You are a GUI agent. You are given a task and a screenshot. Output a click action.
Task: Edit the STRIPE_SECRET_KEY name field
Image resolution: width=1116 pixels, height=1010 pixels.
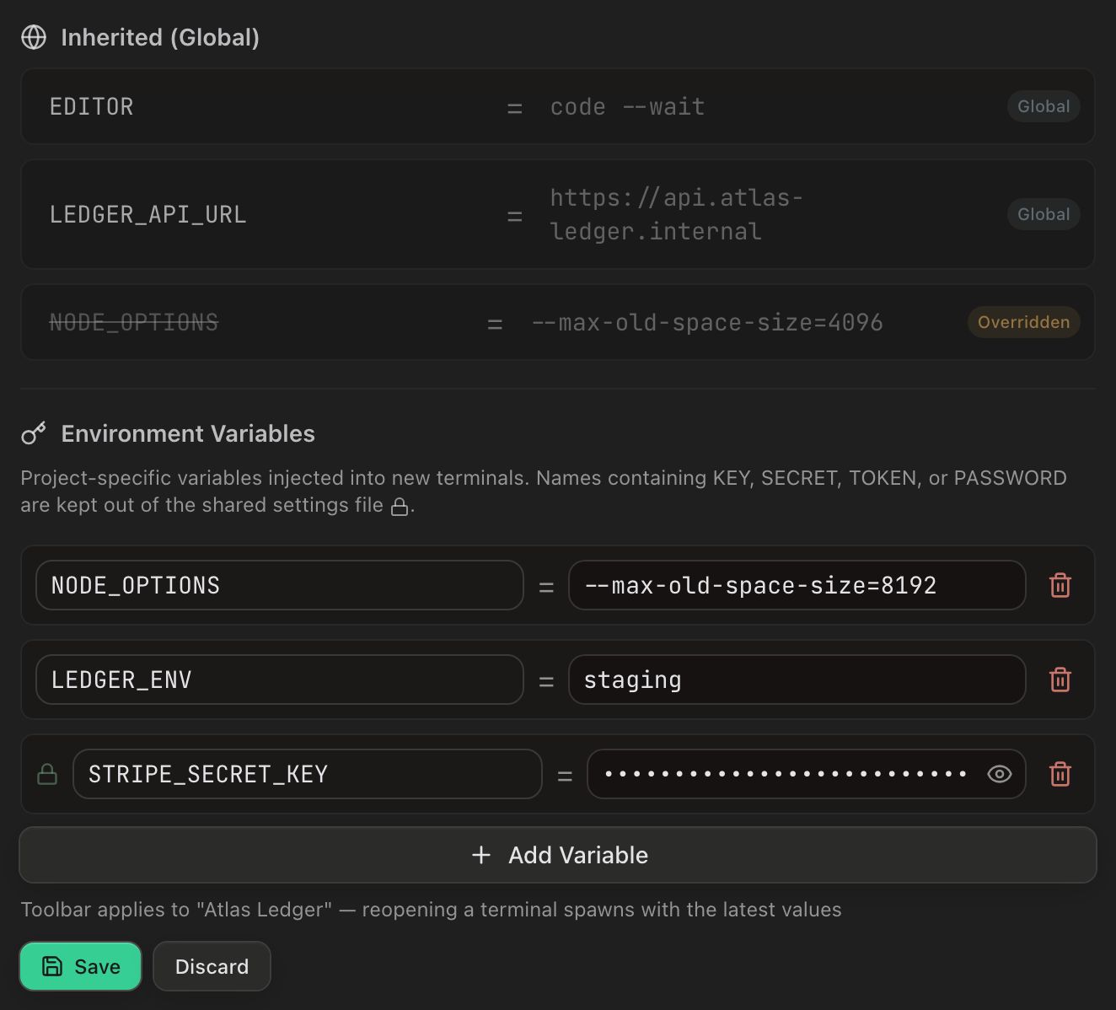[x=308, y=774]
